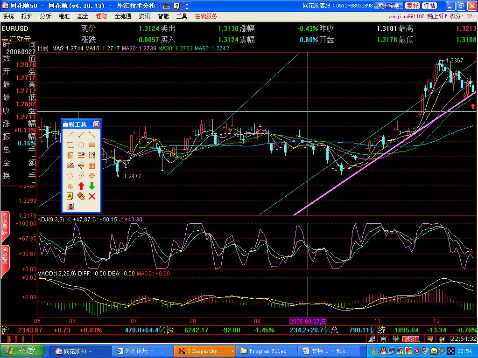Select the ray line with one endpoint tool

pos(81,135)
